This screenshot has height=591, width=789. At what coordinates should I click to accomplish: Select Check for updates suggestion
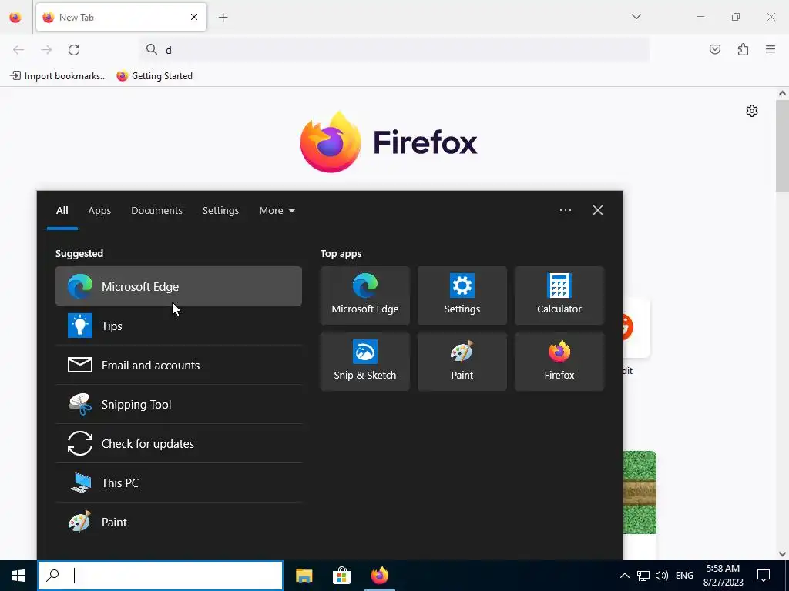pos(178,443)
